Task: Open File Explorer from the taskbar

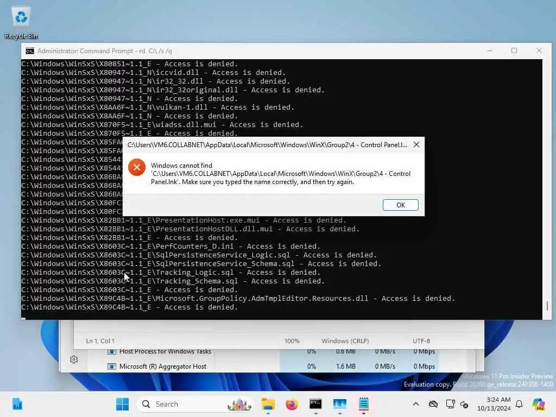Action: click(268, 404)
